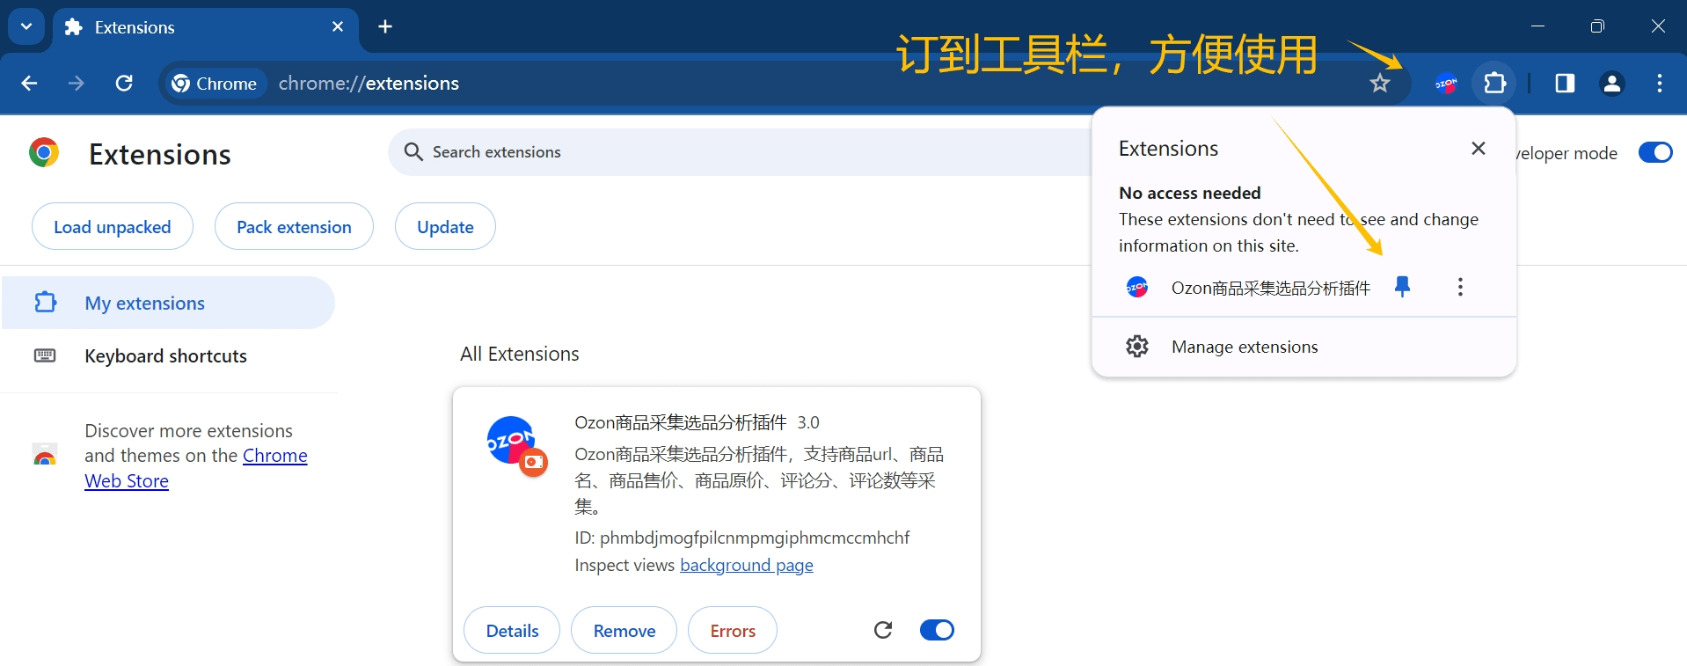Click the browser forward arrow
Viewport: 1687px width, 666px height.
tap(77, 83)
